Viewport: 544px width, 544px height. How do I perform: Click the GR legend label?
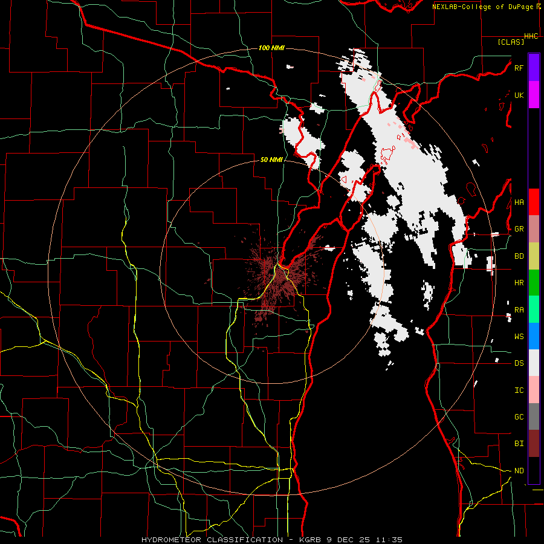[519, 229]
